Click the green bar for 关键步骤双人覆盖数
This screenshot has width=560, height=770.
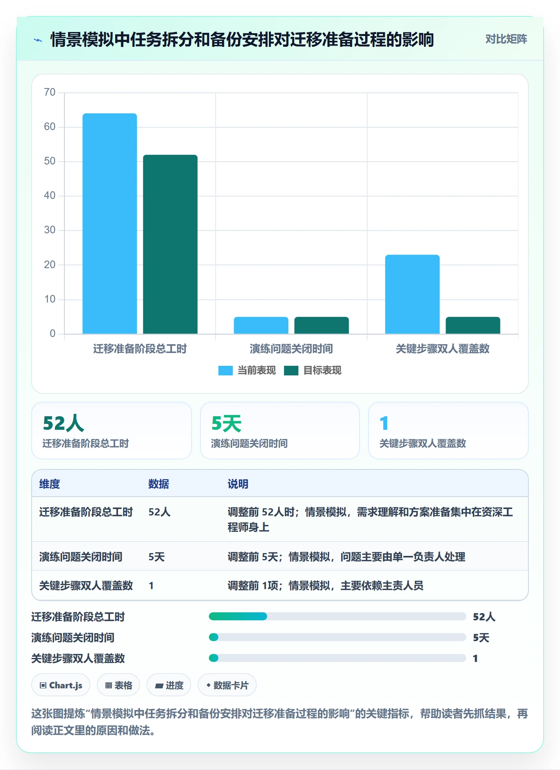pos(473,325)
